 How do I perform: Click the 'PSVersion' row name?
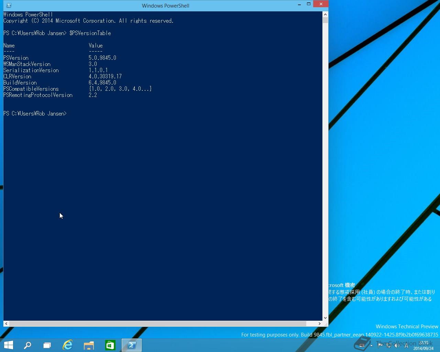tap(16, 58)
